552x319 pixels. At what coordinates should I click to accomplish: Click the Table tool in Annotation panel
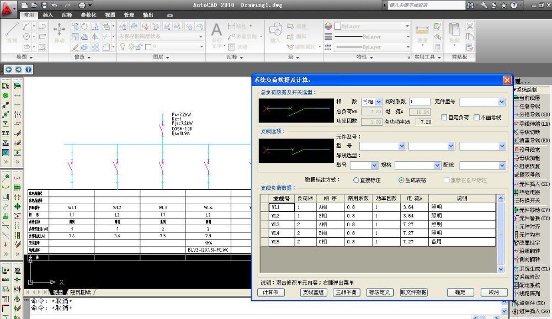[238, 47]
